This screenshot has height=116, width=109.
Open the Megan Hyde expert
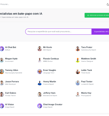tap(11, 59)
